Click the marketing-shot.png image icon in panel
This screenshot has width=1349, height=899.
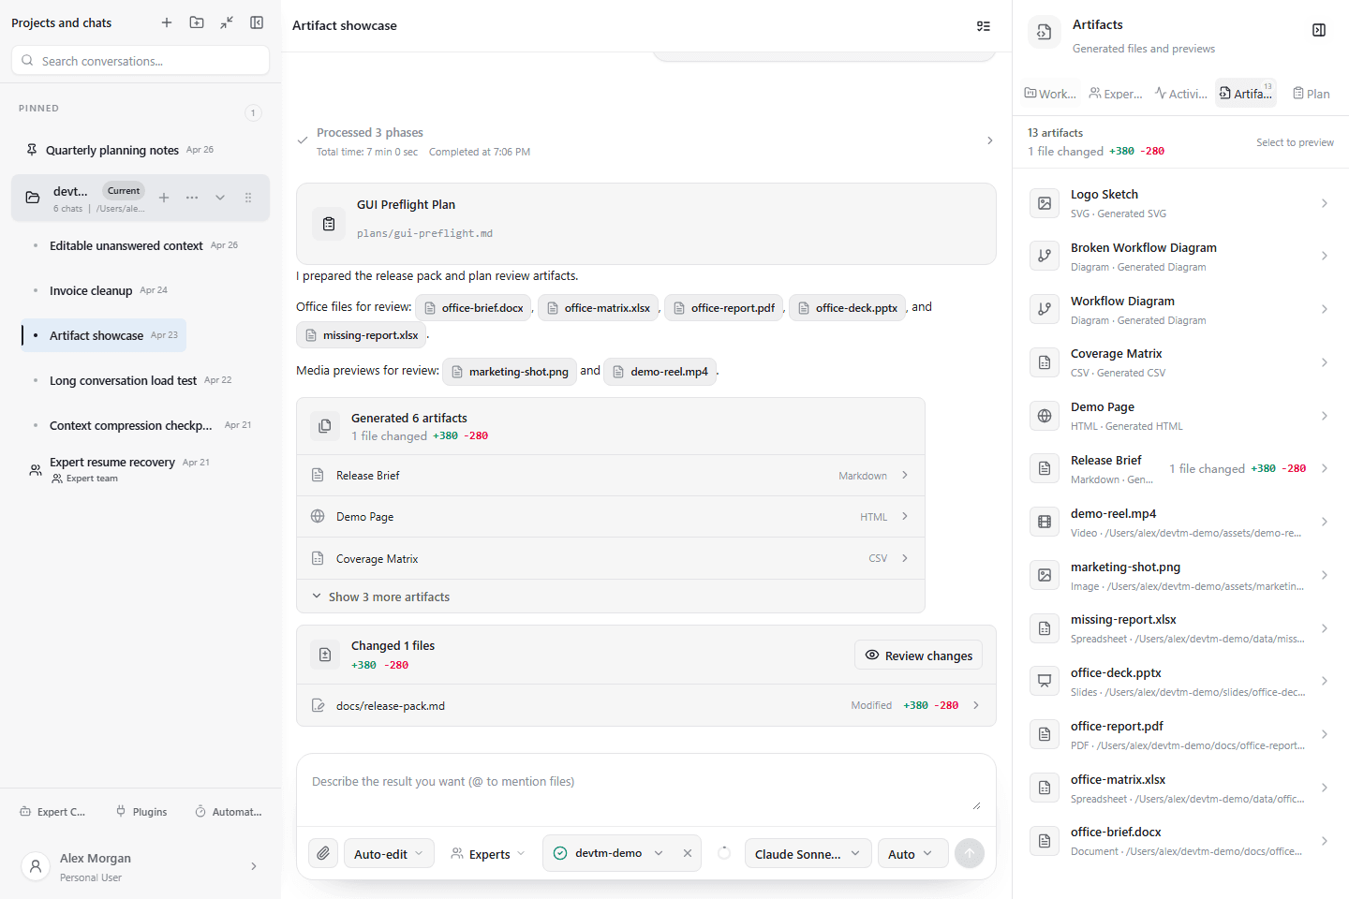[1045, 575]
